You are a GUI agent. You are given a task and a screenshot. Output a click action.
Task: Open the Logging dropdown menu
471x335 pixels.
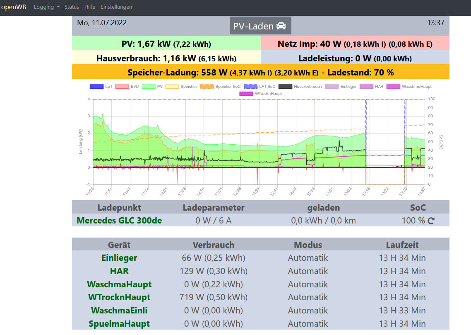point(46,7)
